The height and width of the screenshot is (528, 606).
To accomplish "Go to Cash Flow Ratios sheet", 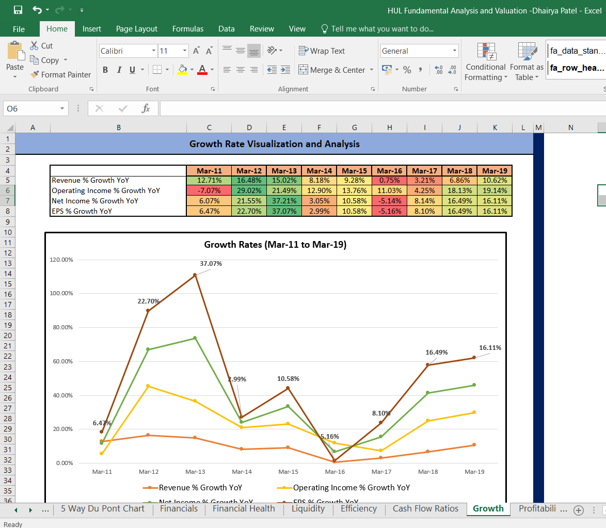I will (x=425, y=509).
